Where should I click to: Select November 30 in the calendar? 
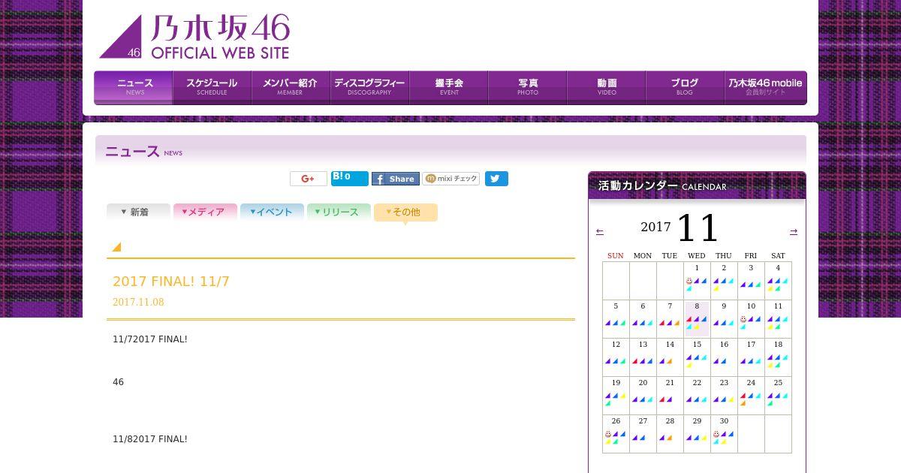click(x=724, y=433)
